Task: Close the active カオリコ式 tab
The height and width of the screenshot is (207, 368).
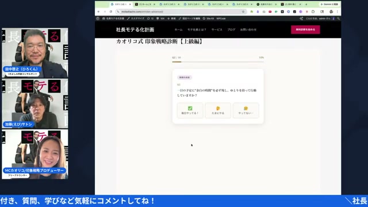Action: tap(130, 4)
